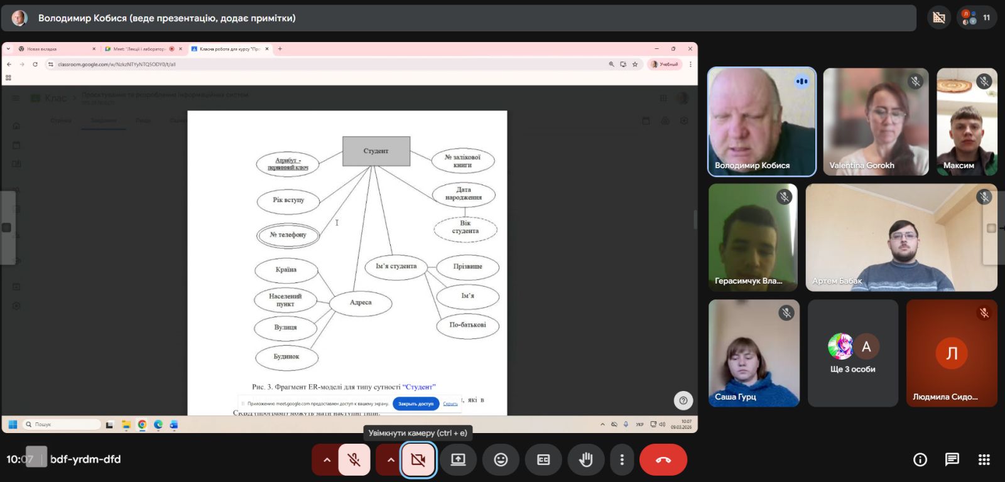Turn on the camera
The width and height of the screenshot is (1005, 482).
418,460
